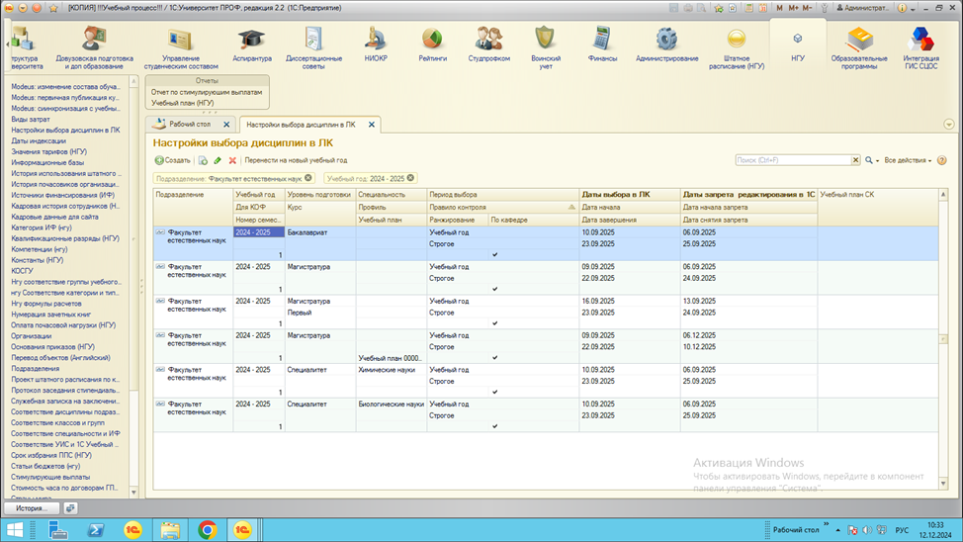Open Диссертационные советы section

tap(313, 47)
